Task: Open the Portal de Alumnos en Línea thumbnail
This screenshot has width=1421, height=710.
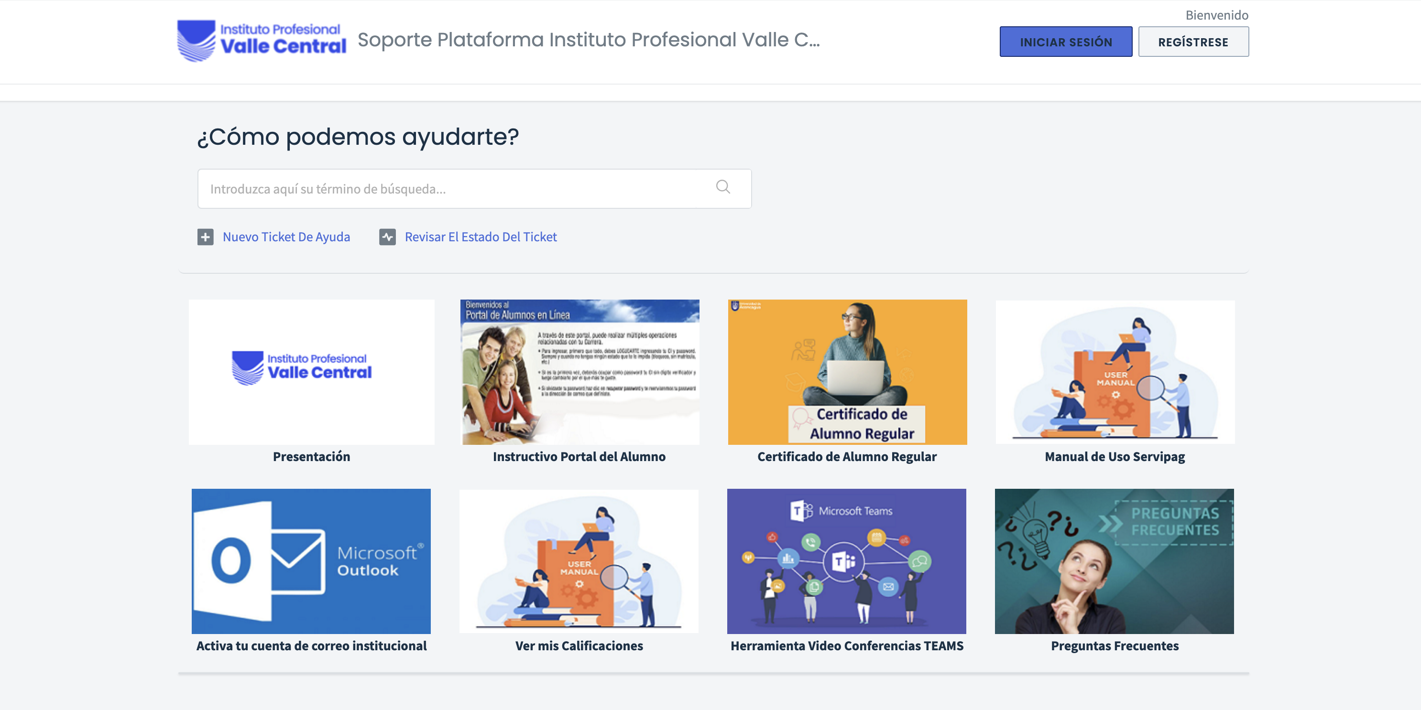Action: coord(579,372)
